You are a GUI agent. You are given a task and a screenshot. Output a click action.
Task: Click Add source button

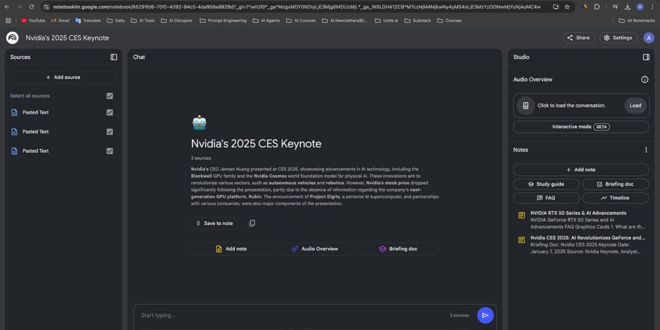pos(63,77)
